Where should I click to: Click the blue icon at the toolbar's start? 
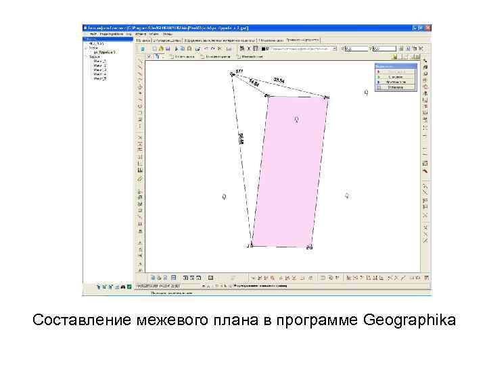click(x=143, y=49)
